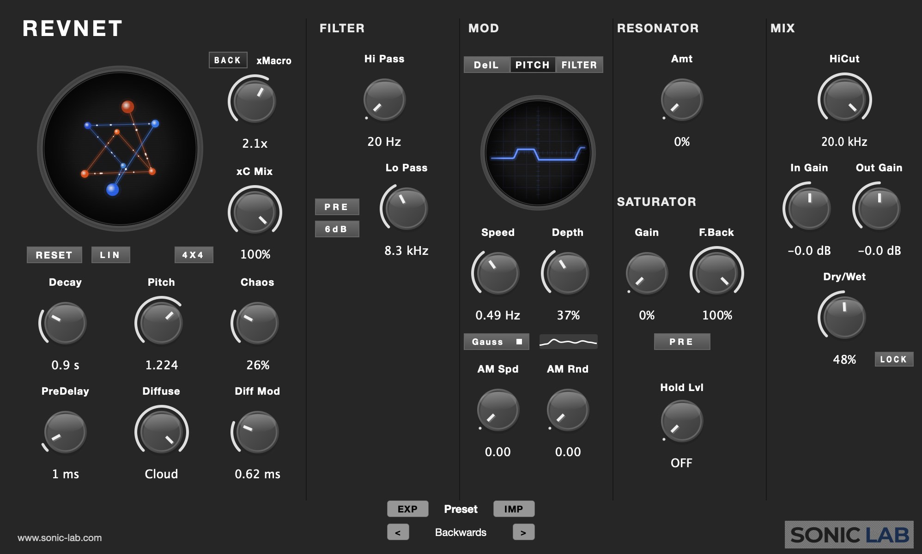922x554 pixels.
Task: Select the FILTER mod tab
Action: tap(580, 65)
